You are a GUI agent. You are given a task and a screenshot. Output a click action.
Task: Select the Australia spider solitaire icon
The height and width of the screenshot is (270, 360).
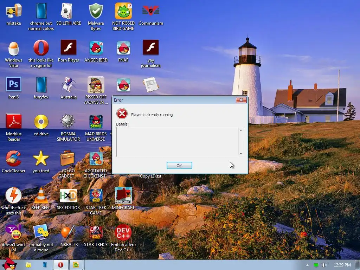click(69, 85)
